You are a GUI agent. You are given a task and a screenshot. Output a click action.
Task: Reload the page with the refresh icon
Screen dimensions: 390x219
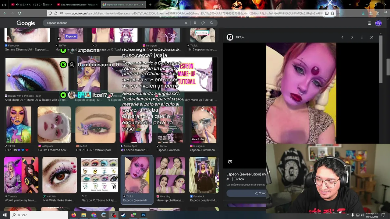(19, 13)
